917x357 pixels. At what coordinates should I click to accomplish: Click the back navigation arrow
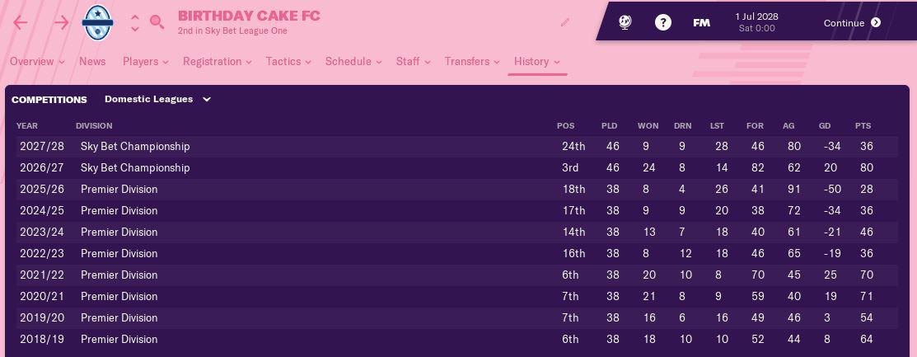pyautogui.click(x=21, y=23)
